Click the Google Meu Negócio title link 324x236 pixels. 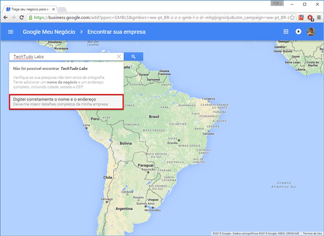click(x=49, y=32)
